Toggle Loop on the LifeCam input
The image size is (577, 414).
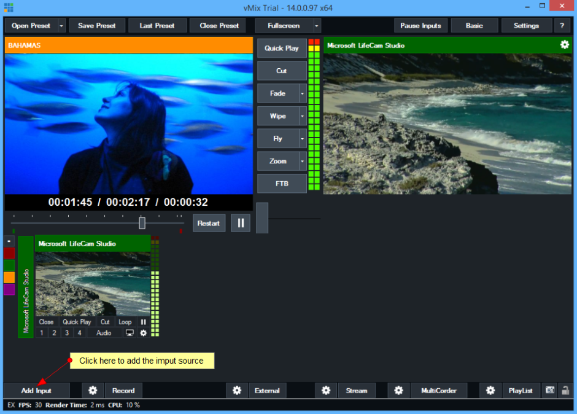pyautogui.click(x=125, y=322)
